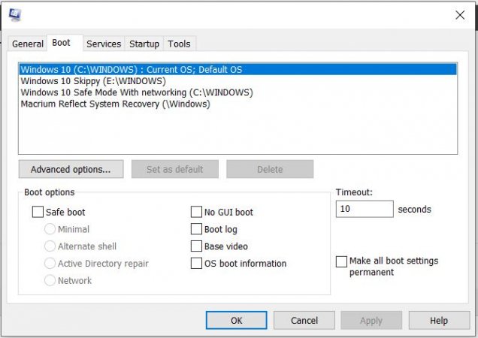
Task: Check Make all boot settings permanent
Action: point(341,261)
